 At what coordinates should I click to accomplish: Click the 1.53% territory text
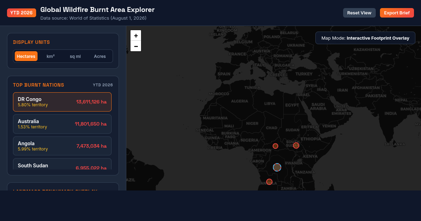32,127
